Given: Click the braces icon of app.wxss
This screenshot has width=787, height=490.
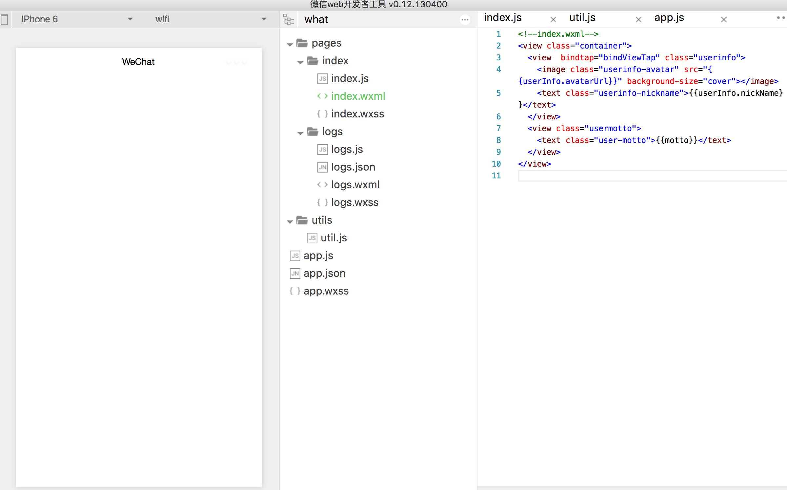Looking at the screenshot, I should (294, 291).
